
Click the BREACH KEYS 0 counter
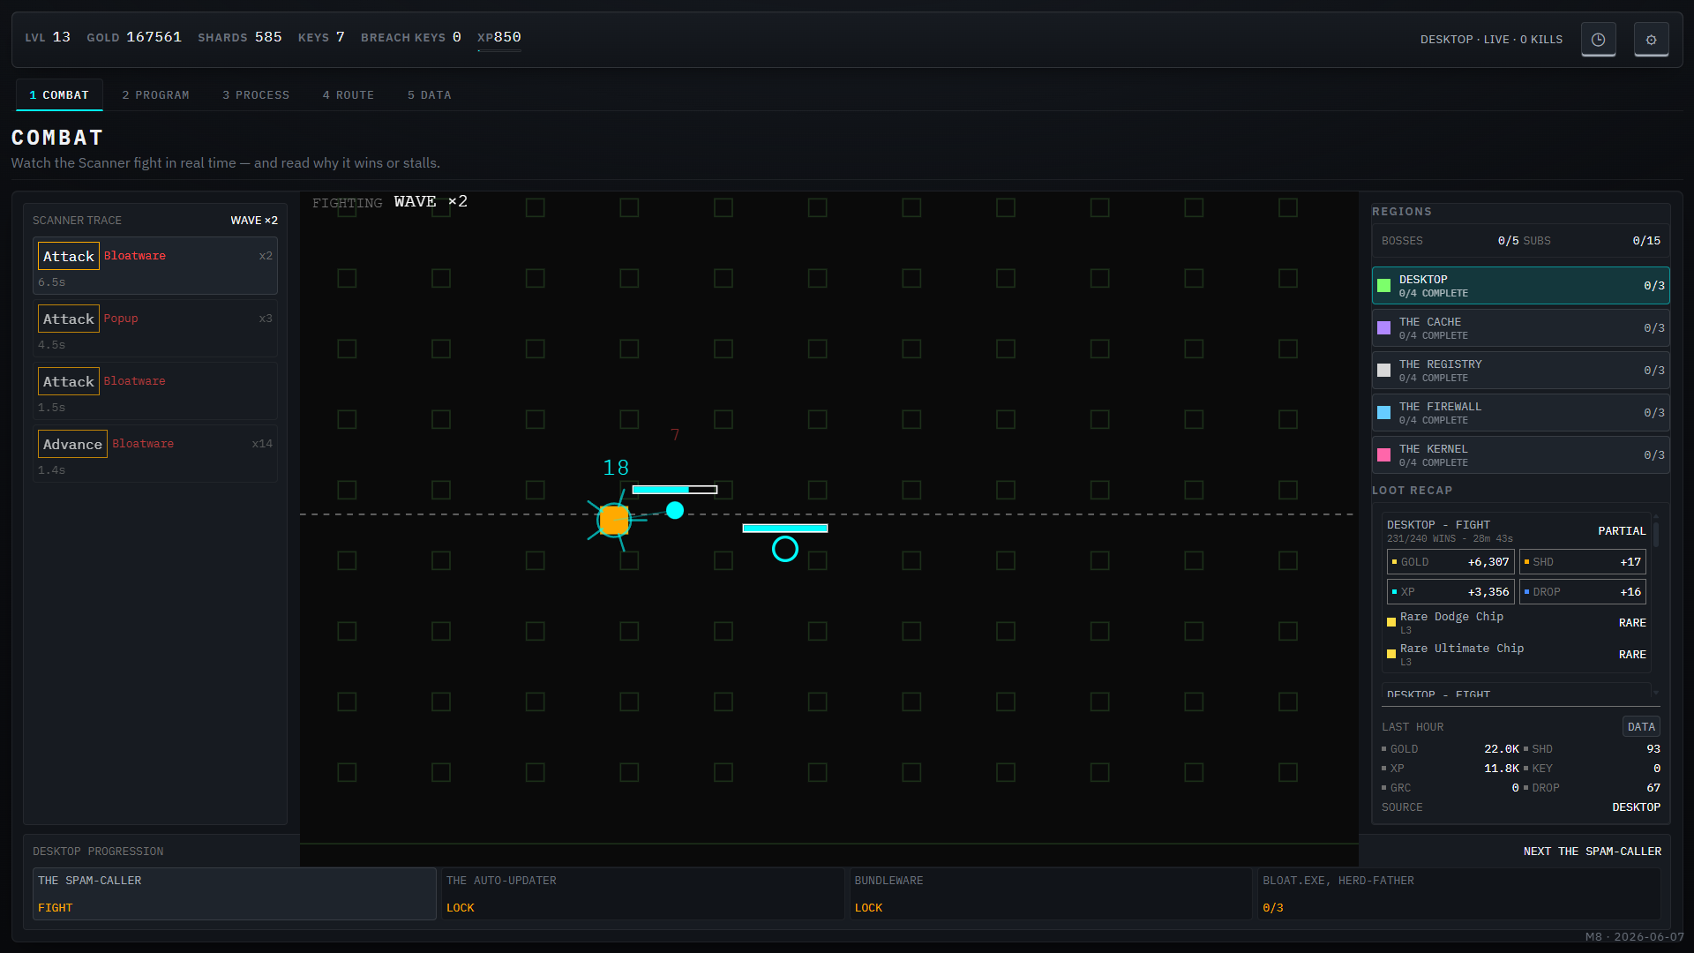(x=411, y=37)
